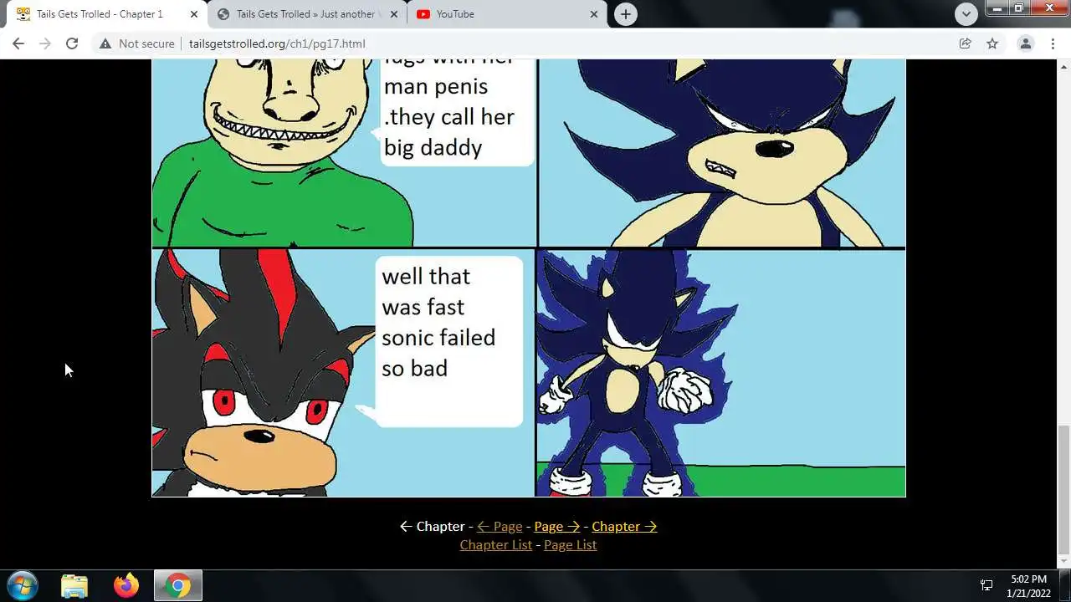Click the page vertical scrollbar thumb
The image size is (1071, 602).
click(1063, 491)
